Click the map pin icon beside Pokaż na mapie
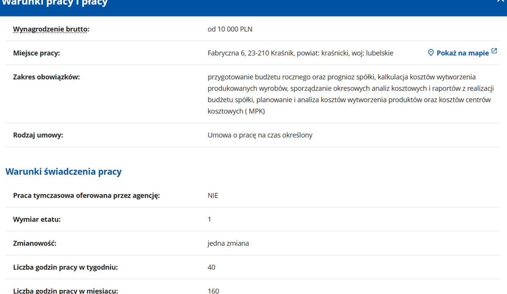The height and width of the screenshot is (294, 507). click(431, 53)
